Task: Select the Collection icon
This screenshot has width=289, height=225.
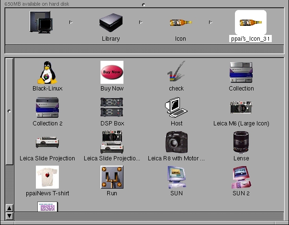Action: click(241, 73)
